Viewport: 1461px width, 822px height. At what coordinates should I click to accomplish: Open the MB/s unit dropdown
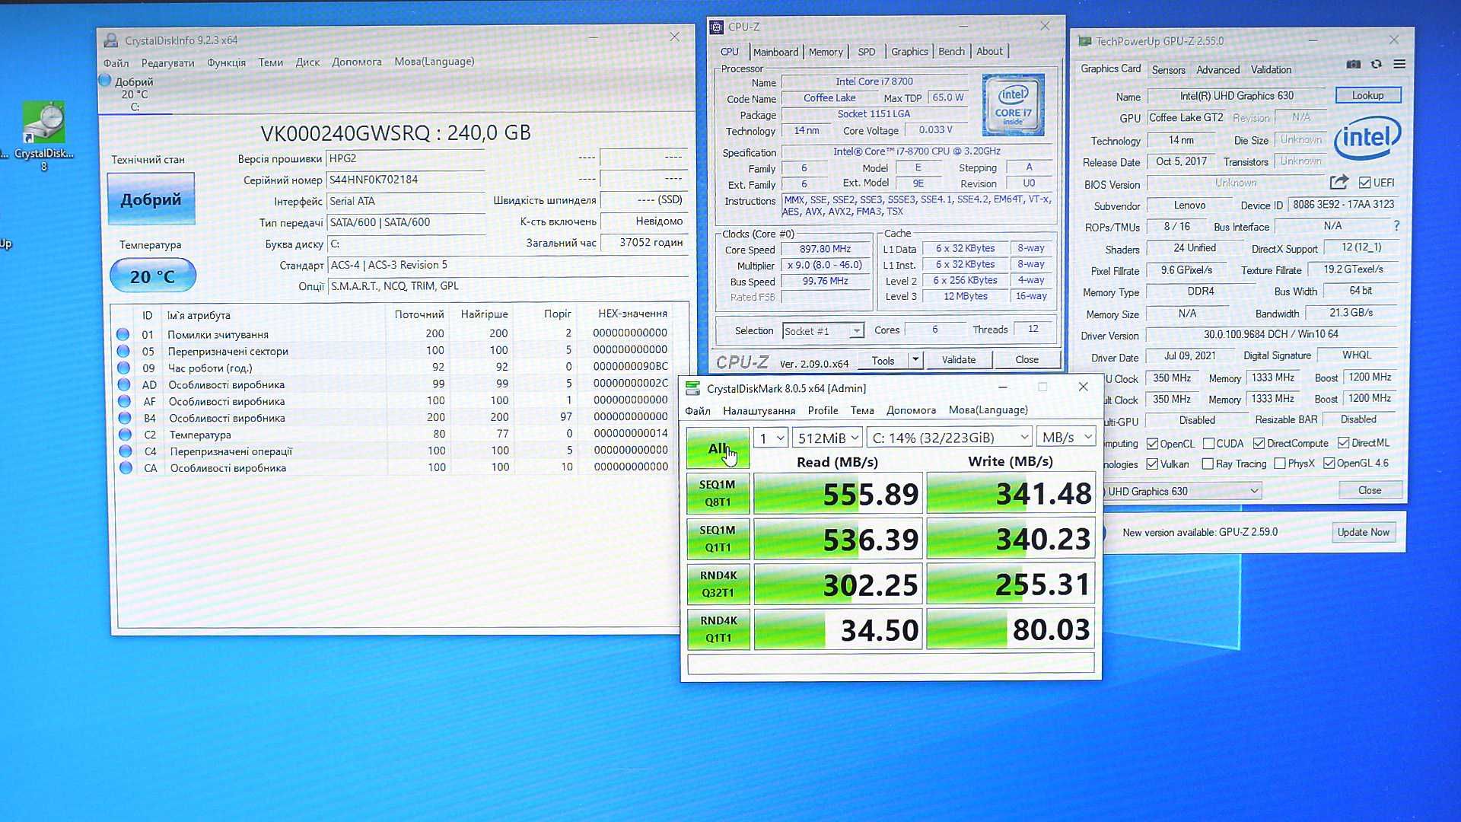(x=1067, y=437)
